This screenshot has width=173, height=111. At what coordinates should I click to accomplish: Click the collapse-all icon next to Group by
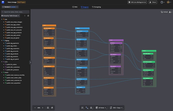[25, 16]
